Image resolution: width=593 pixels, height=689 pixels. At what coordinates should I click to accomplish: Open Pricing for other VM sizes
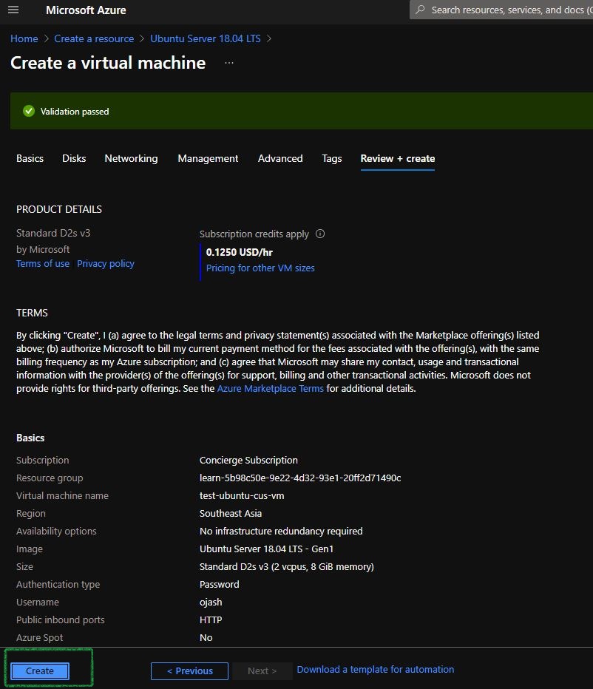(x=260, y=268)
